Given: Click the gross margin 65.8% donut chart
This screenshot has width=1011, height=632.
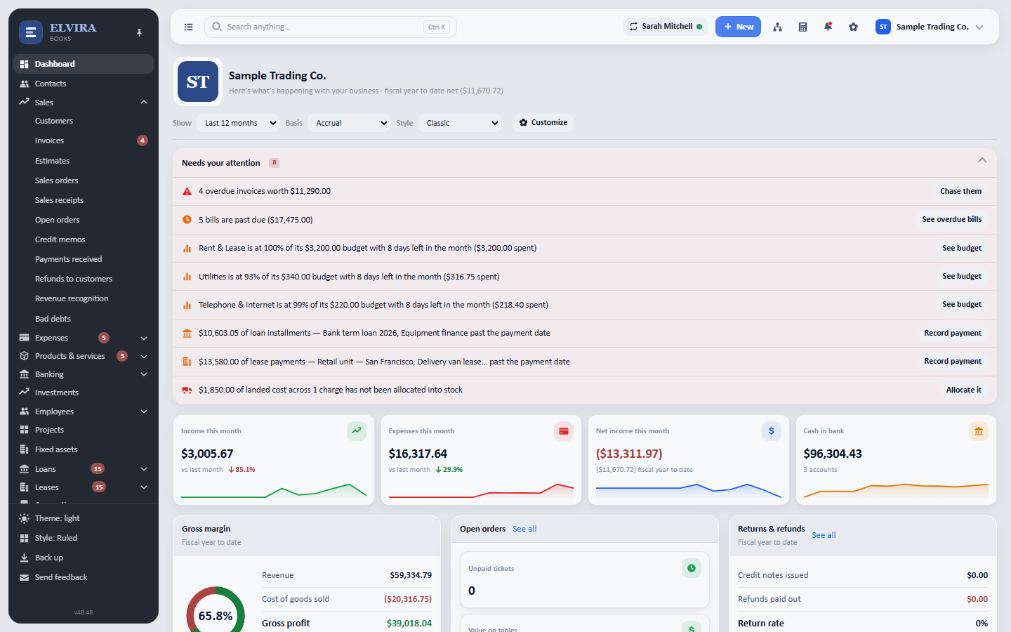Looking at the screenshot, I should tap(216, 610).
